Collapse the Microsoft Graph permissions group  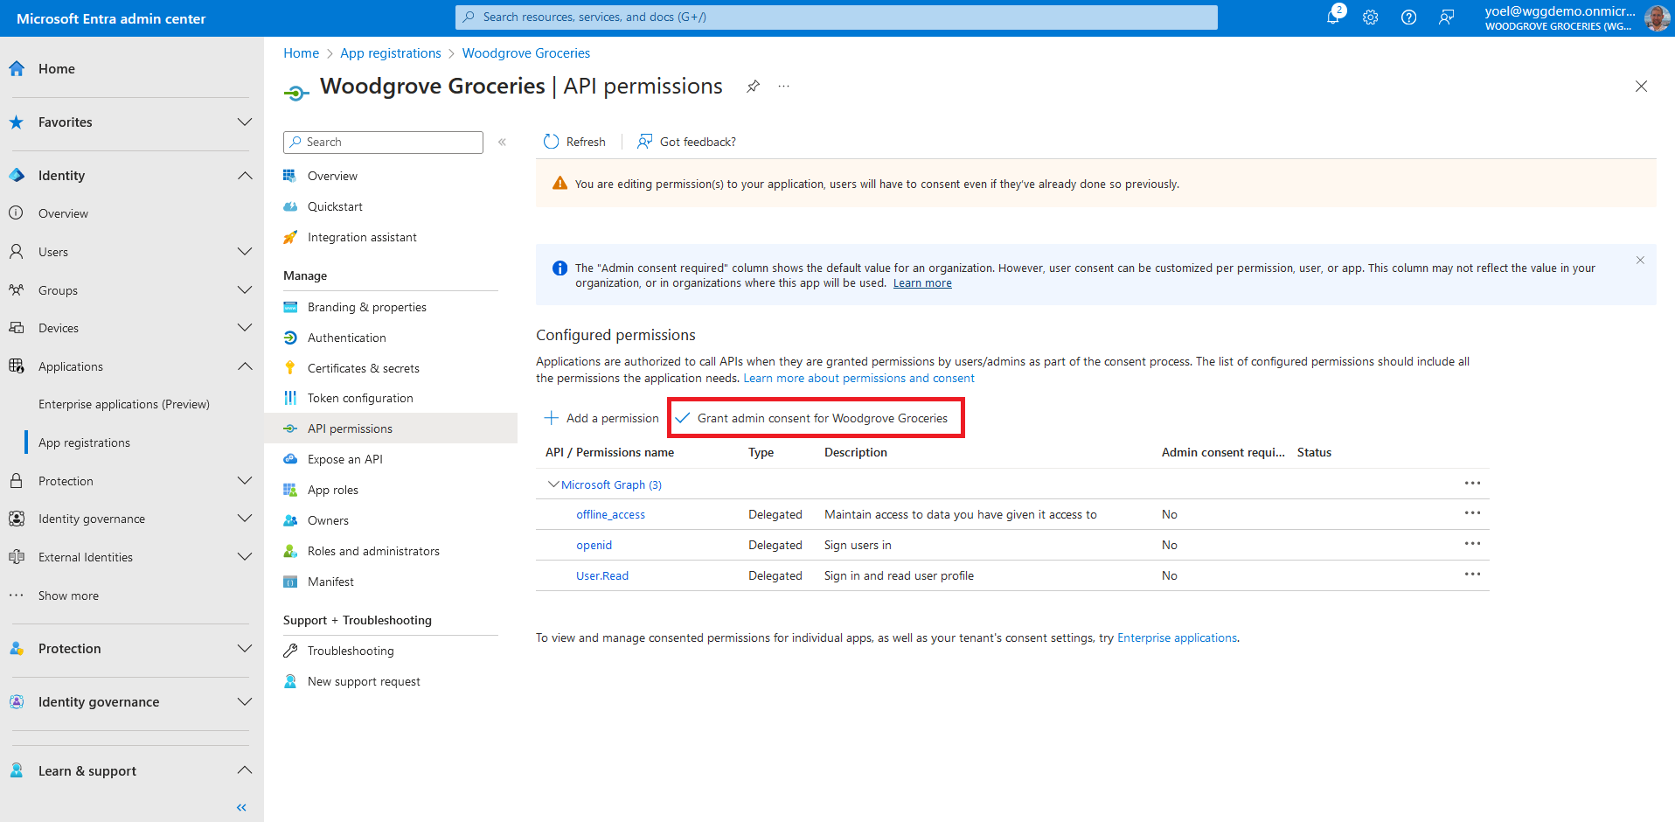point(553,484)
